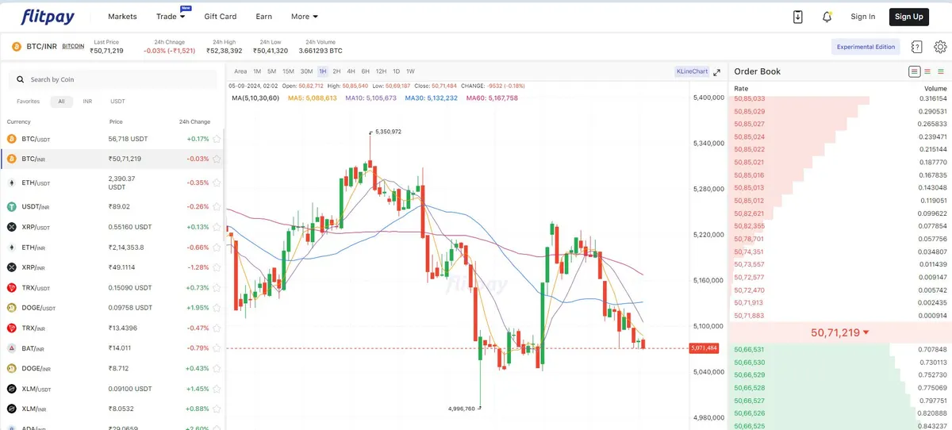Switch chart type via KLineChart selector

pos(692,71)
